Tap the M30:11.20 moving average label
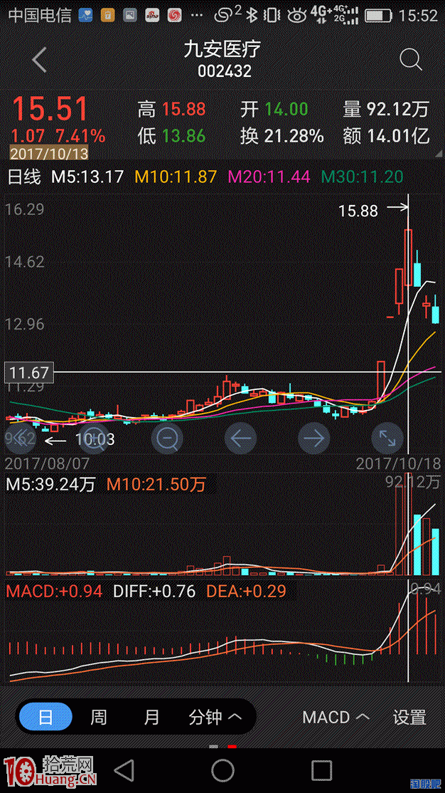Screen dimensions: 445x793 coord(362,177)
